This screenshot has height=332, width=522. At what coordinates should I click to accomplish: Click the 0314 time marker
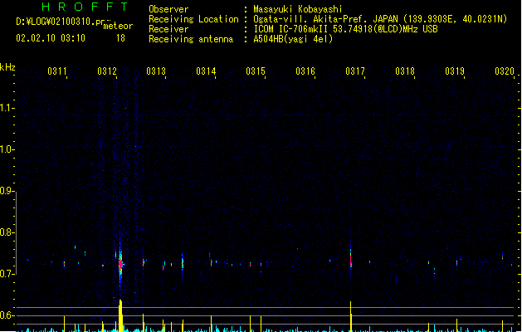tap(206, 71)
